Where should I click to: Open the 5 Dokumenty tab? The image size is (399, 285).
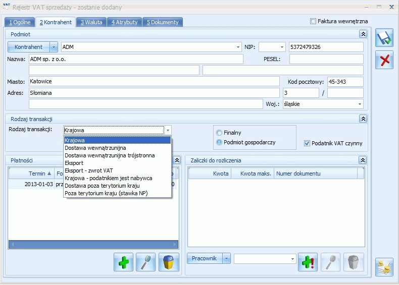pos(162,22)
